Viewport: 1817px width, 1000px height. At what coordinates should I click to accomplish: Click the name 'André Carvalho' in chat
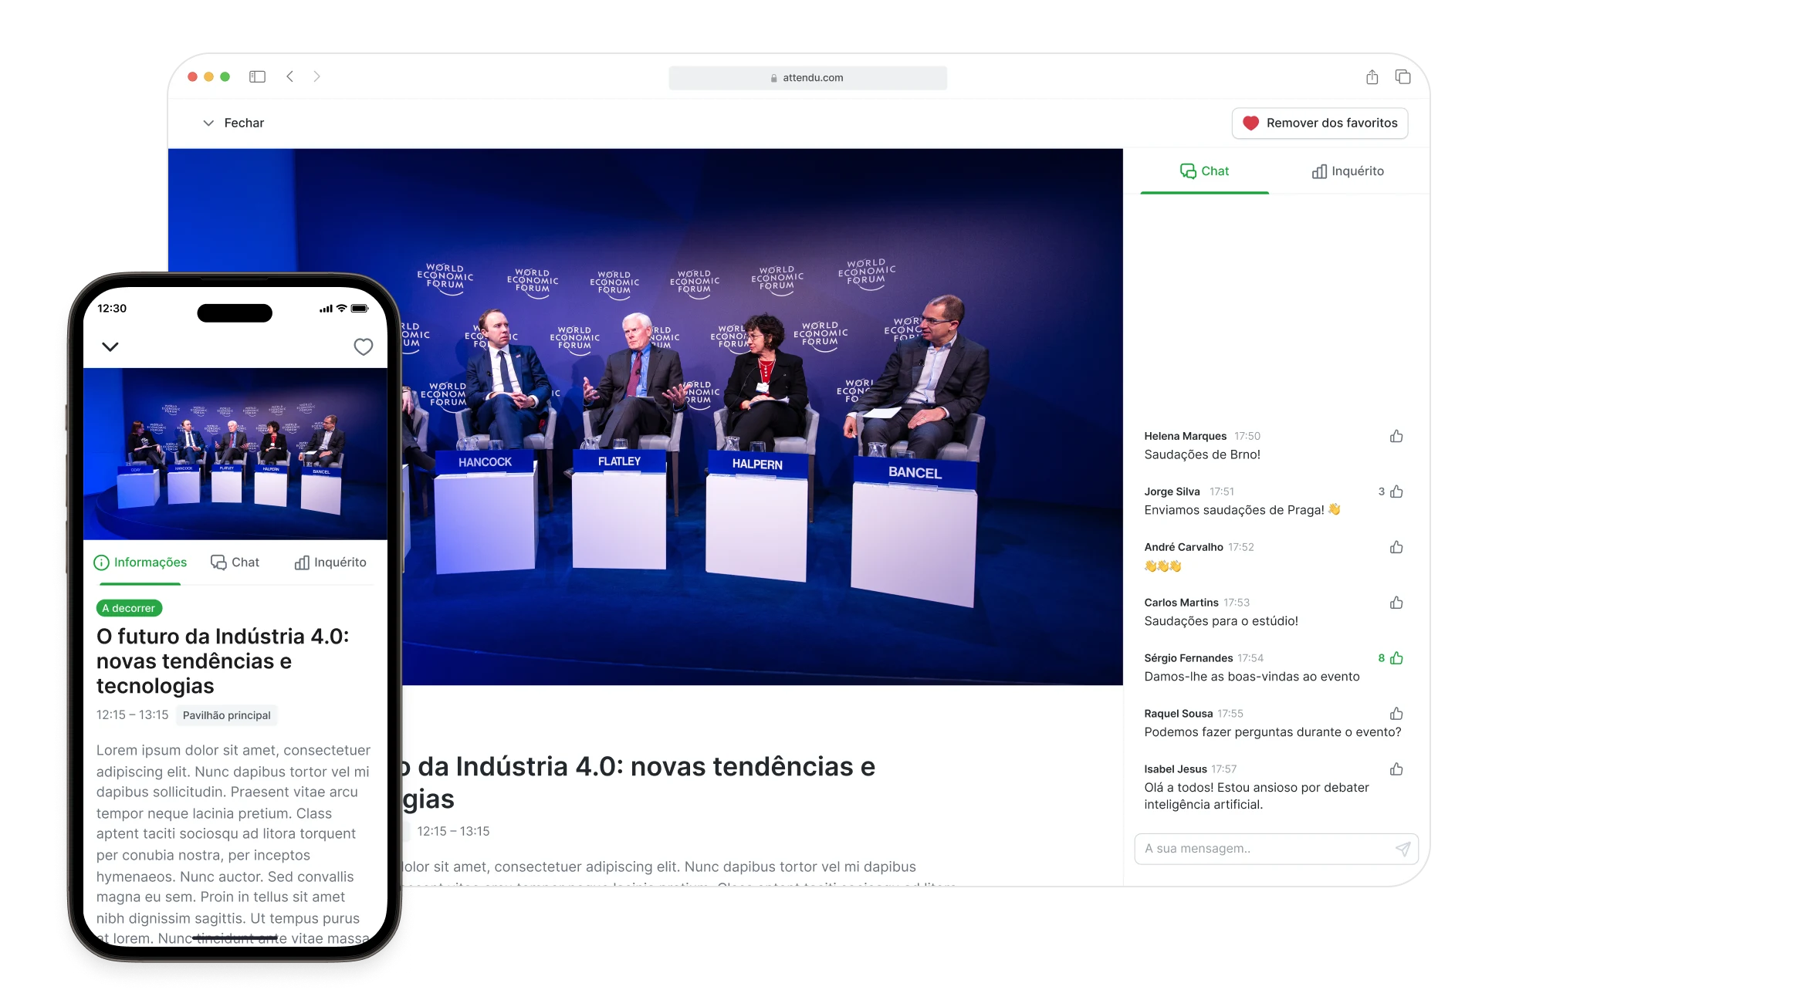pyautogui.click(x=1183, y=547)
